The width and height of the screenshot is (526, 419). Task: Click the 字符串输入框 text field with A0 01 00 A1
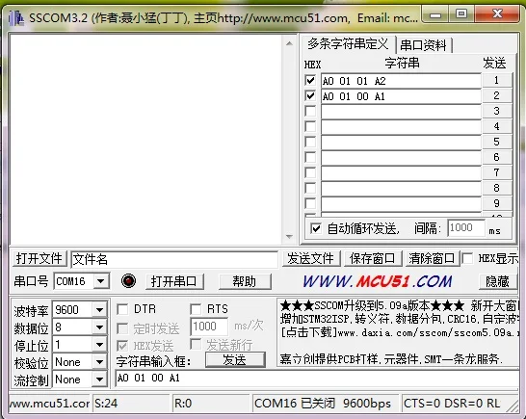[317, 379]
